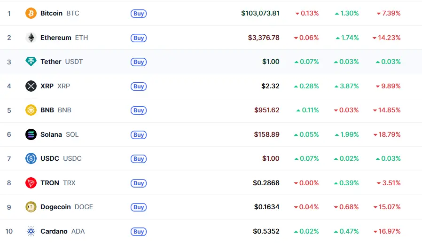Image resolution: width=422 pixels, height=243 pixels.
Task: Click Dogecoin price $0.1634
Action: 267,207
